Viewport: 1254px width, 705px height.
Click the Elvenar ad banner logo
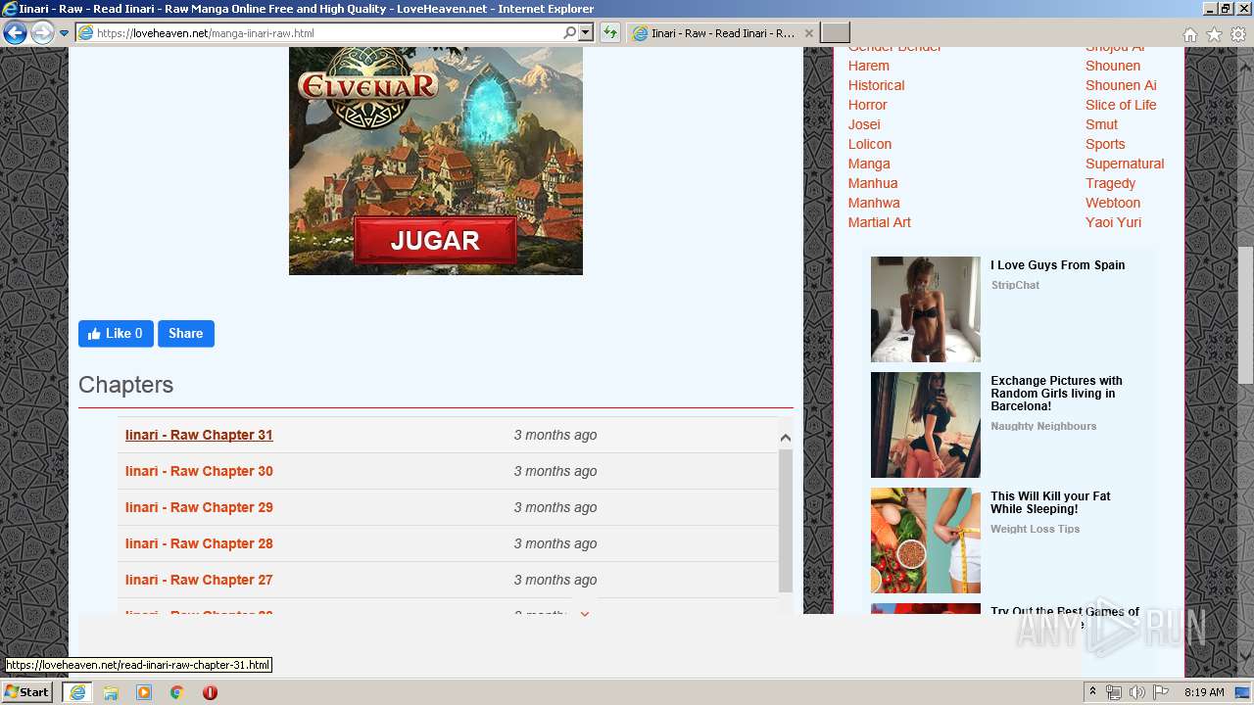point(368,86)
